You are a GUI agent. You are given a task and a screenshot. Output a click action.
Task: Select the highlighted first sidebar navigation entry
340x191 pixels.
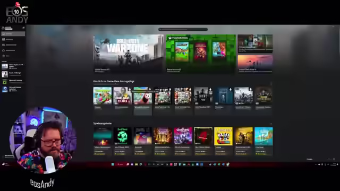point(13,34)
